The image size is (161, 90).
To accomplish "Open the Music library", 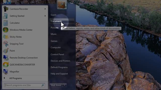I will [54, 34].
